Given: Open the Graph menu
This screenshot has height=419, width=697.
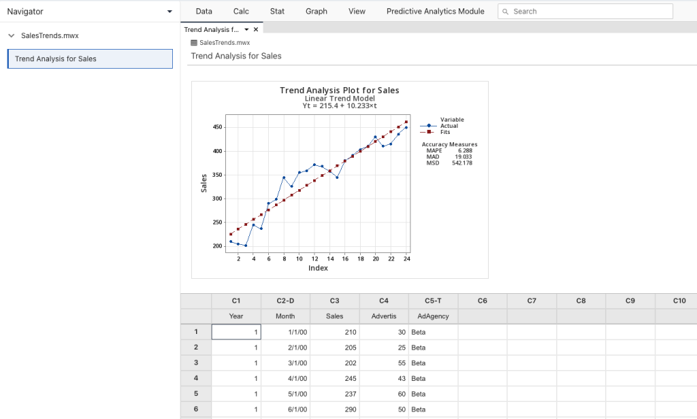Looking at the screenshot, I should click(316, 11).
